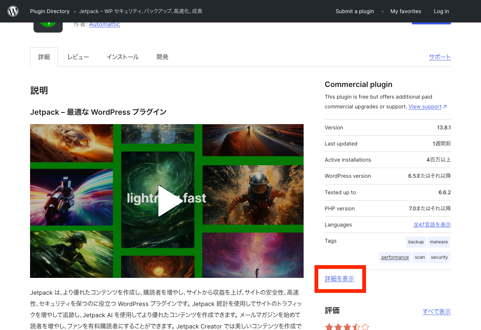Viewport: 481px width, 330px height.
Task: Click the WordPress logo icon
Action: 13,11
